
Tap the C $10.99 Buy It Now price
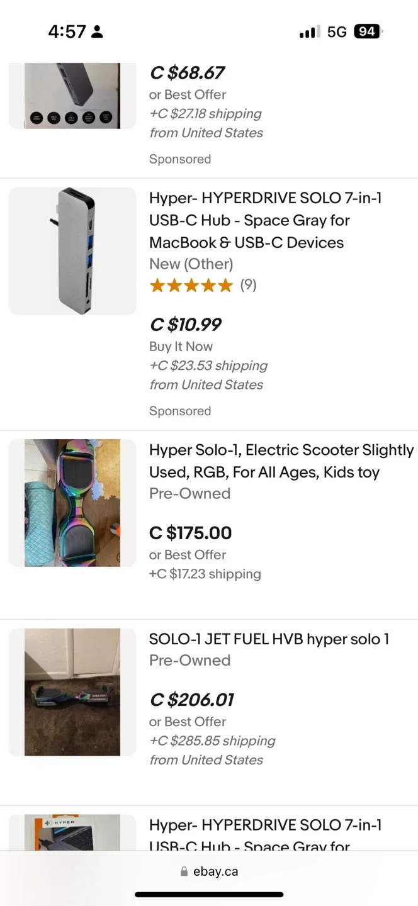click(x=185, y=325)
